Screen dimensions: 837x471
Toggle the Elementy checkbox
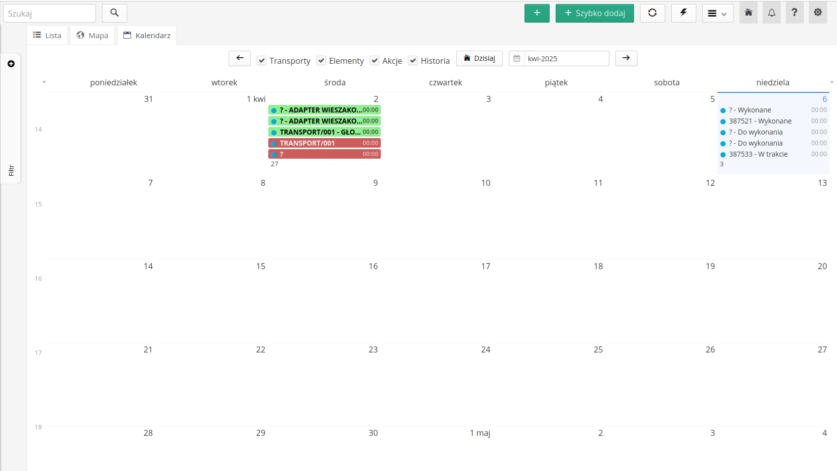pos(322,61)
